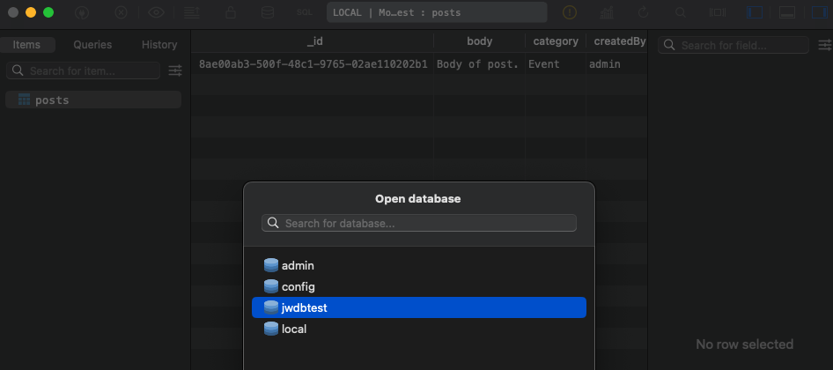
Task: Select the jwdbtest database
Action: click(418, 307)
